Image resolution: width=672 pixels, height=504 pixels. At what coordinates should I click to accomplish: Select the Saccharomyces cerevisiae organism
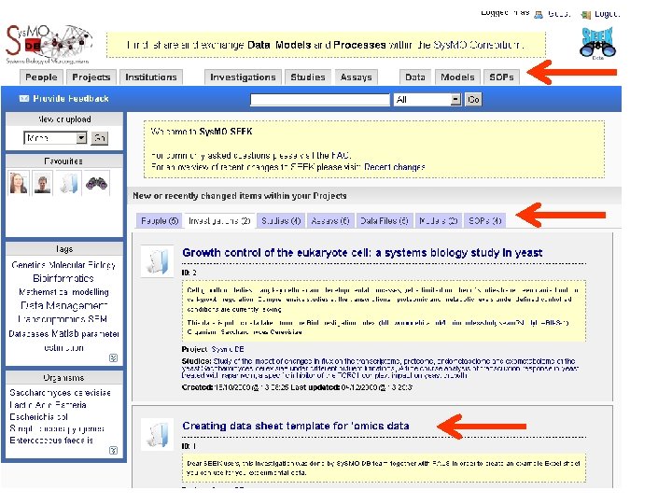click(60, 393)
